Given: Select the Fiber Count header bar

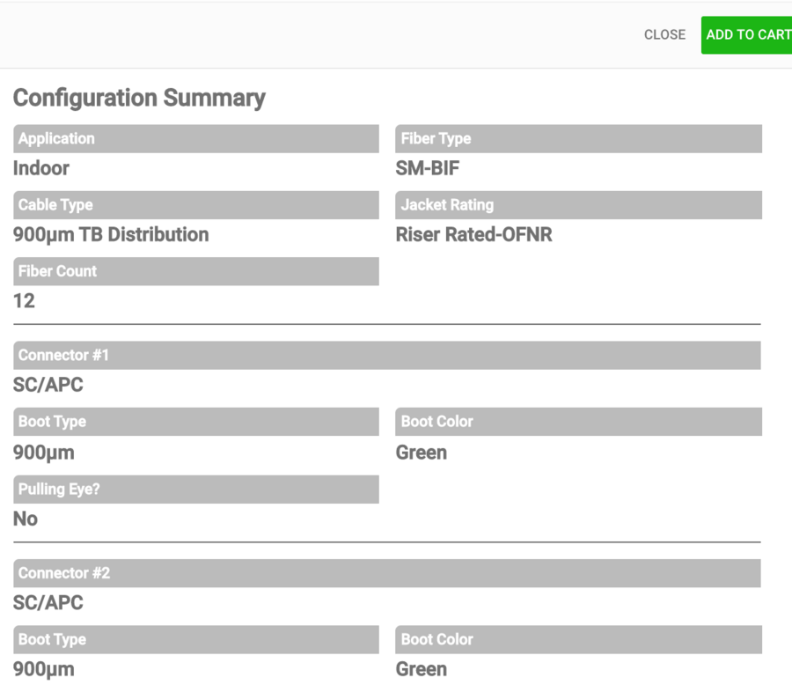Looking at the screenshot, I should point(196,271).
